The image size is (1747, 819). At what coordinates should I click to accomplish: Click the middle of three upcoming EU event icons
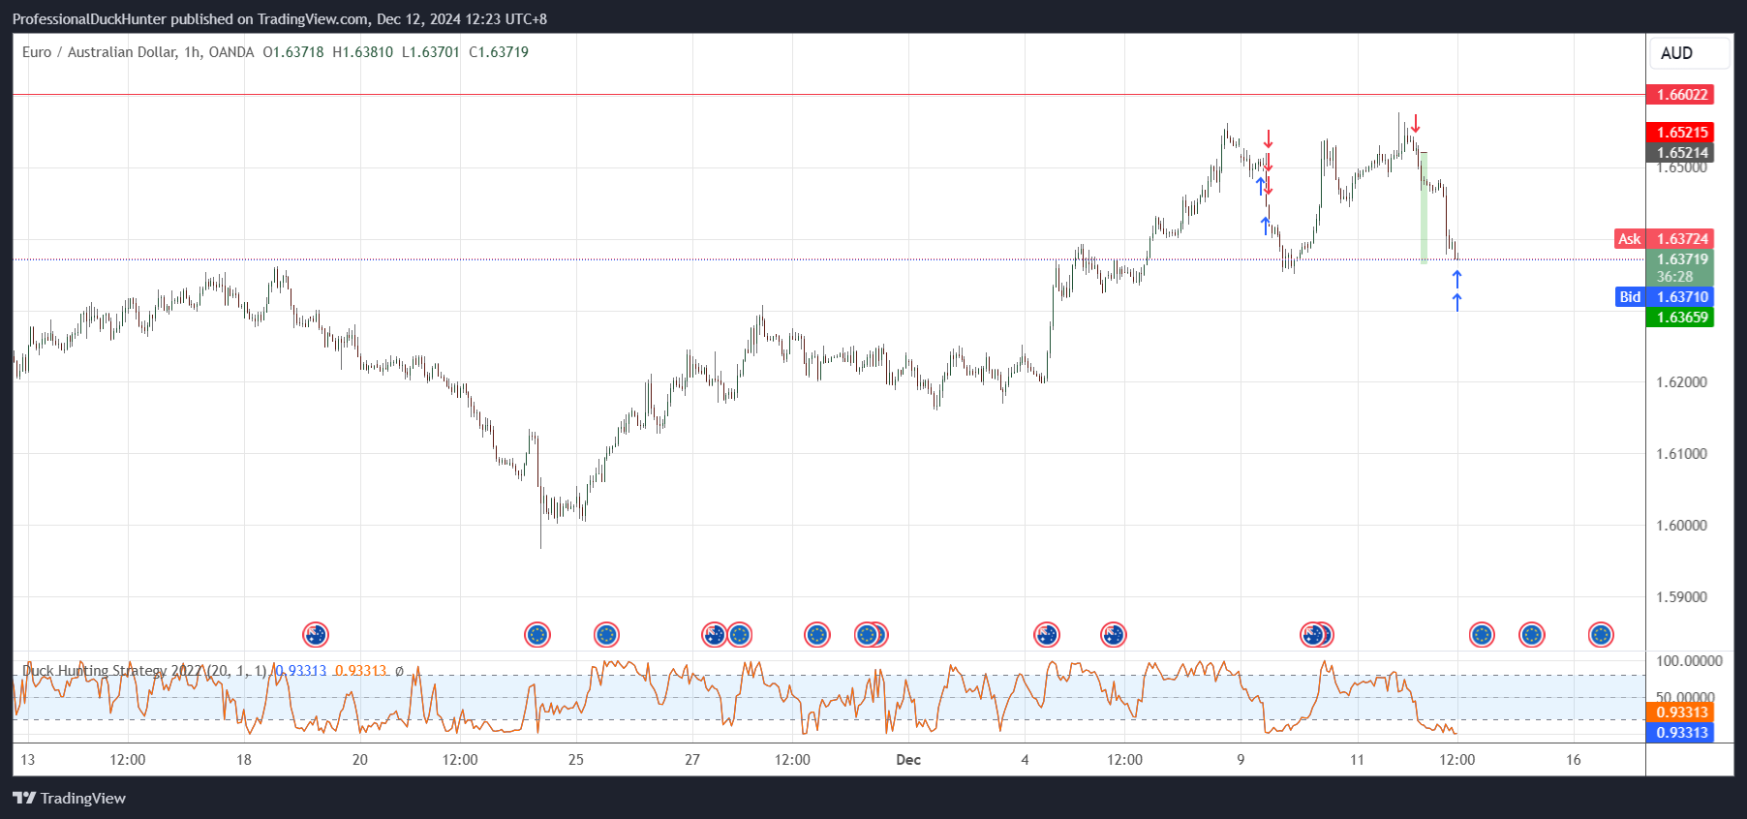1531,635
